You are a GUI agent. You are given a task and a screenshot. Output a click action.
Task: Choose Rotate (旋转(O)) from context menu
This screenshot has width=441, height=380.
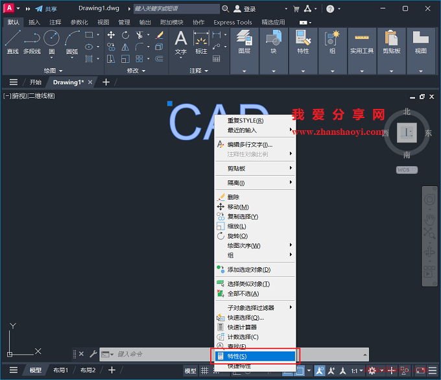click(x=255, y=236)
